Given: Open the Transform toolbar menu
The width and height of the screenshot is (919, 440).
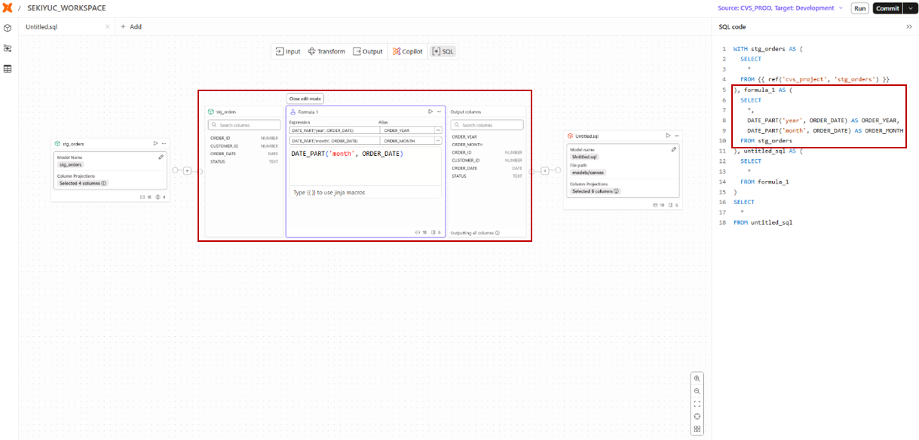Looking at the screenshot, I should [x=326, y=51].
